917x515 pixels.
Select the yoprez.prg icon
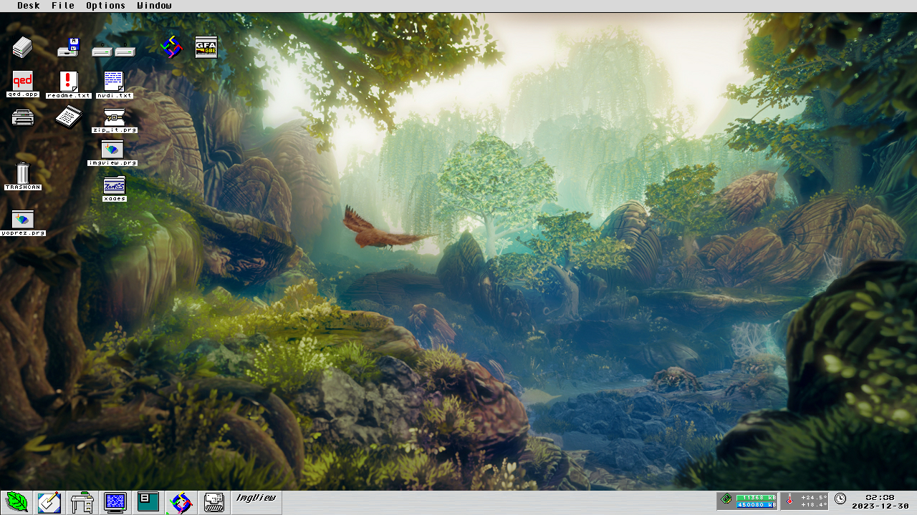[x=23, y=222]
